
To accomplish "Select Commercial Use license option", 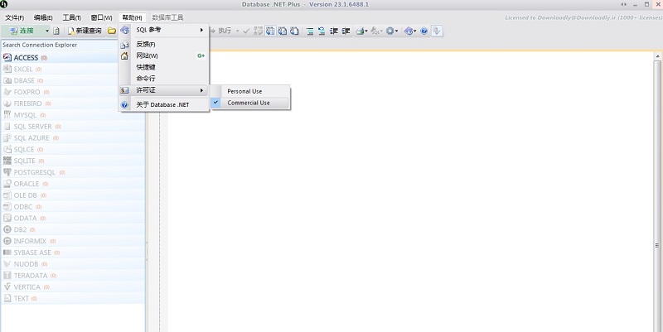I will 249,103.
